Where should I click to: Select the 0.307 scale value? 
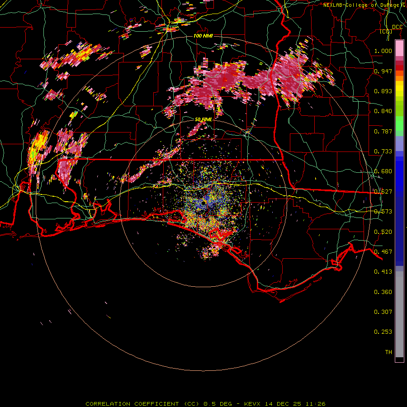coord(383,312)
